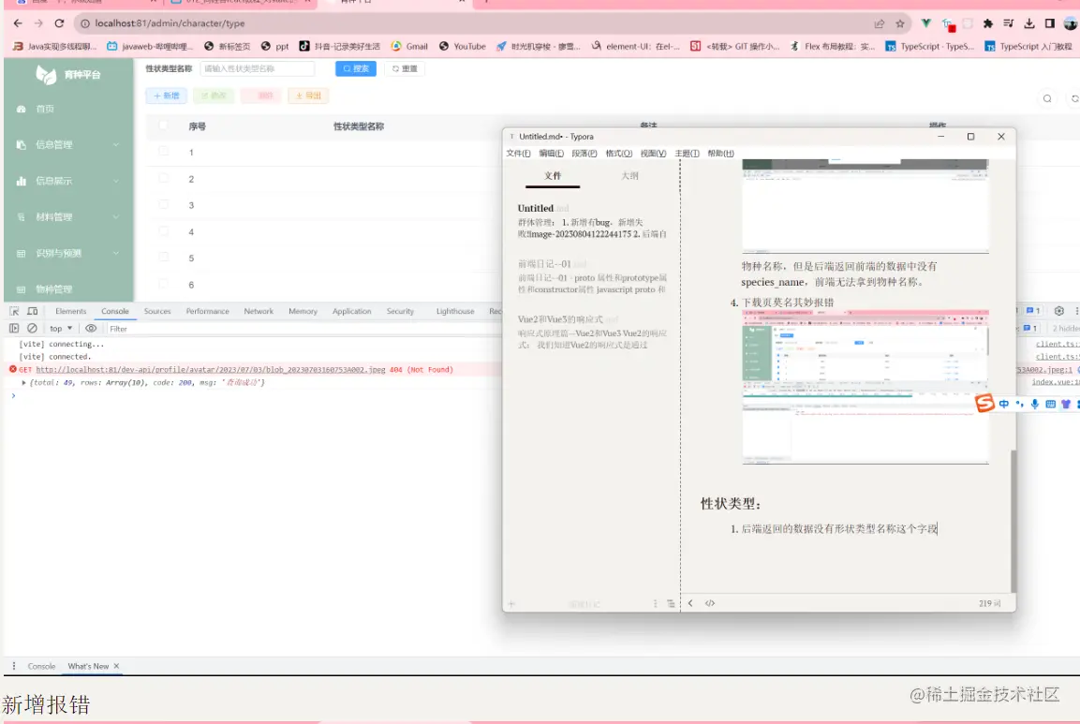Open the Network DevTools tab

coord(259,311)
